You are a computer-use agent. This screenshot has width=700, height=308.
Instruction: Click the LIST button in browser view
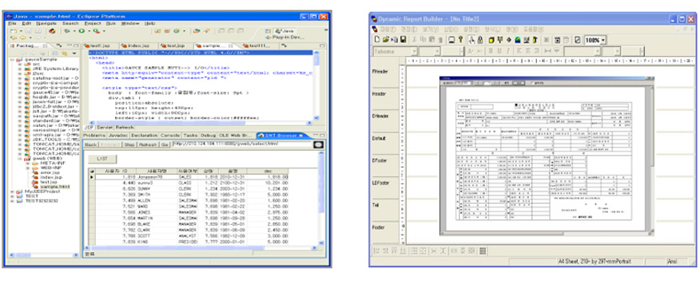tap(102, 159)
